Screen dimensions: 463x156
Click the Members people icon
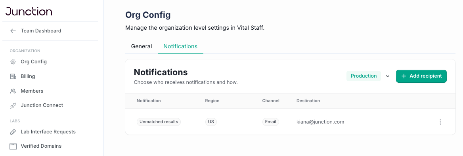[13, 91]
